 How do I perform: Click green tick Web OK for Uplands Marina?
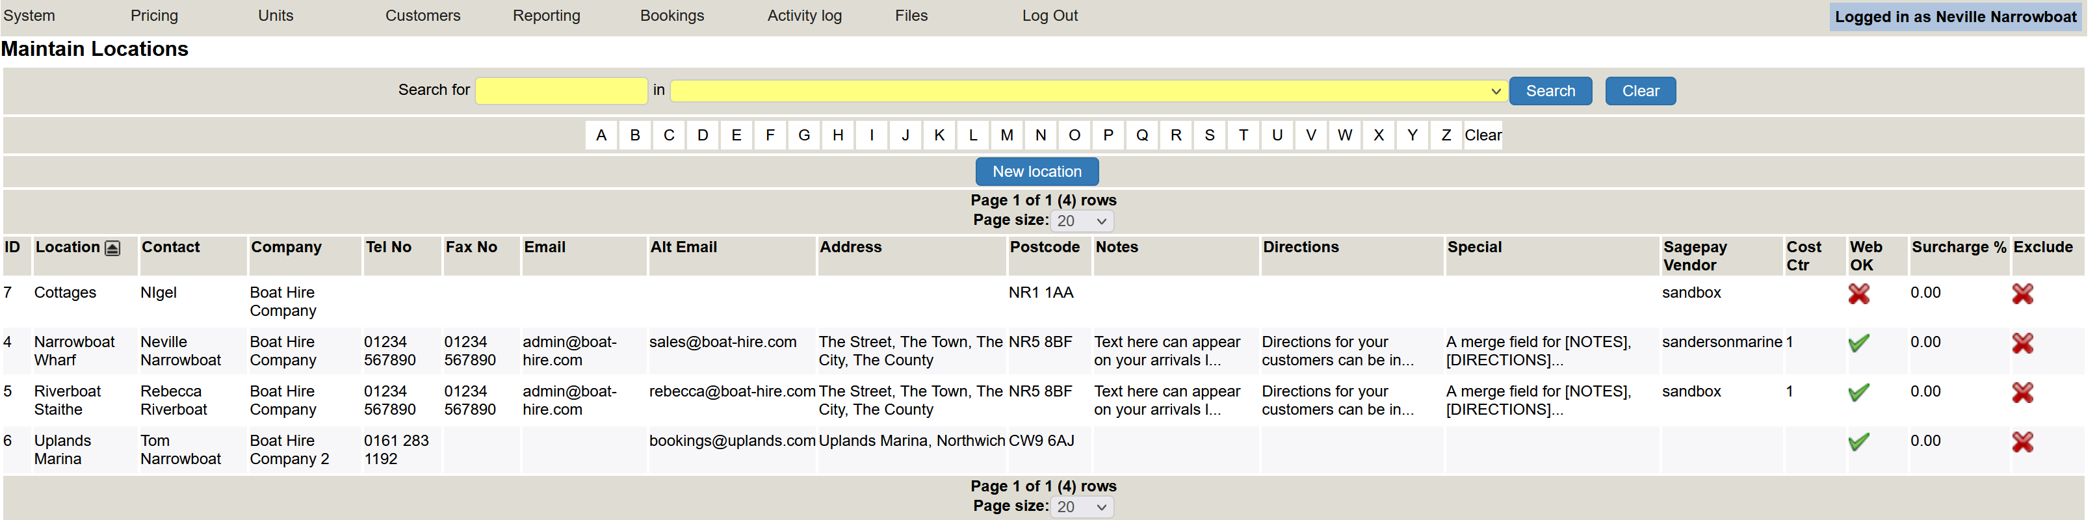pos(1858,442)
